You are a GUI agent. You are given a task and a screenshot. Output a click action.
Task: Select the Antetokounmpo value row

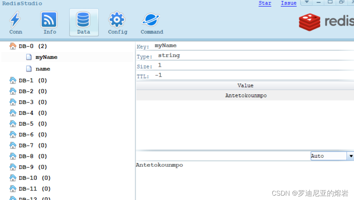(x=245, y=95)
